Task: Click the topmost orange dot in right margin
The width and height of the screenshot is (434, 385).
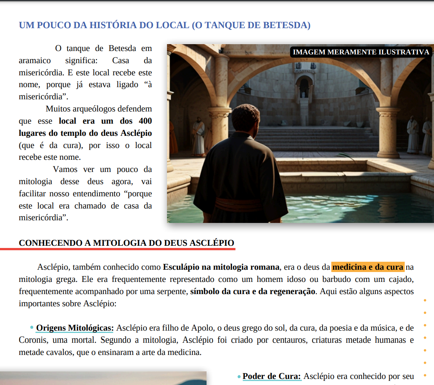Action: tap(425, 301)
